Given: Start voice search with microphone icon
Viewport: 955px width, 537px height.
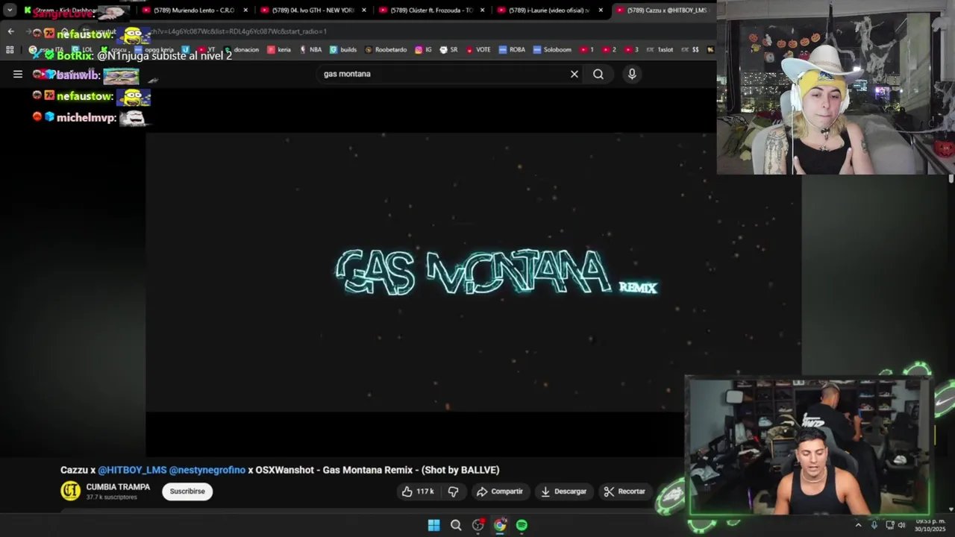Looking at the screenshot, I should [632, 74].
